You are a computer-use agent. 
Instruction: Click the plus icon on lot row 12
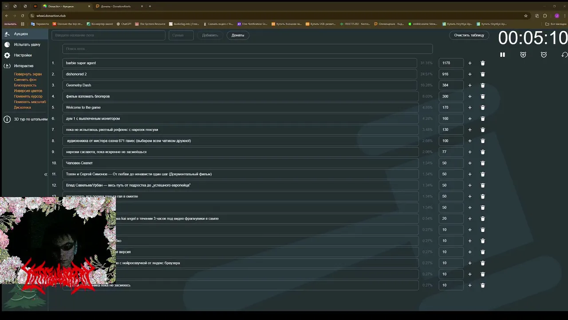(x=470, y=185)
